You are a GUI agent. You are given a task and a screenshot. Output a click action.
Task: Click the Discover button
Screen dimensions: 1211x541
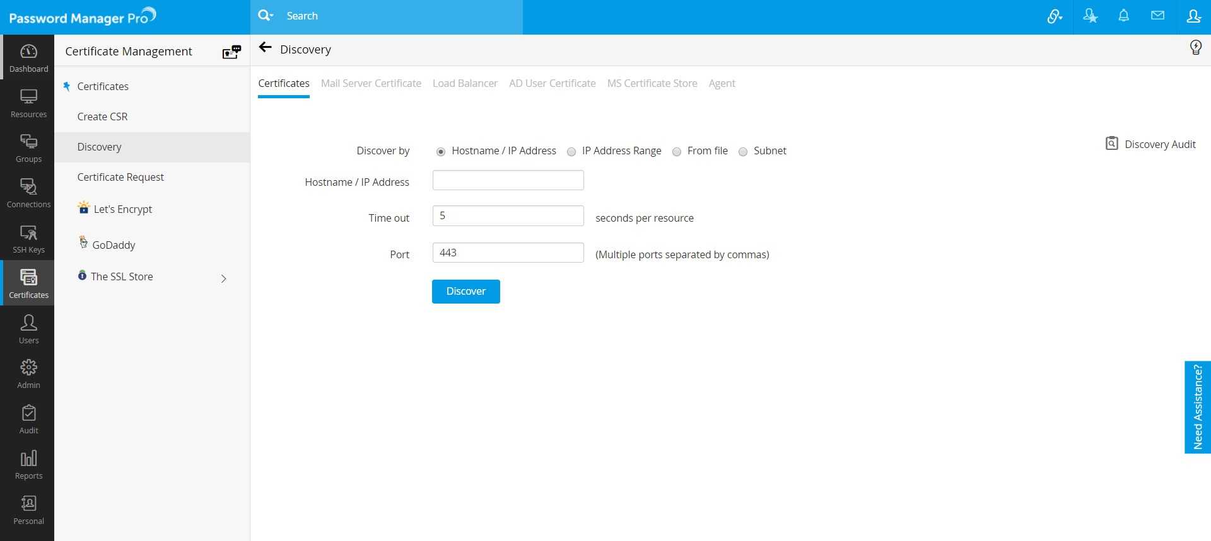click(466, 292)
